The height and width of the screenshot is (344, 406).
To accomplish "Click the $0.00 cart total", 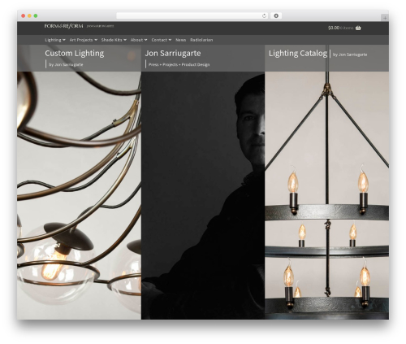I will click(x=334, y=28).
